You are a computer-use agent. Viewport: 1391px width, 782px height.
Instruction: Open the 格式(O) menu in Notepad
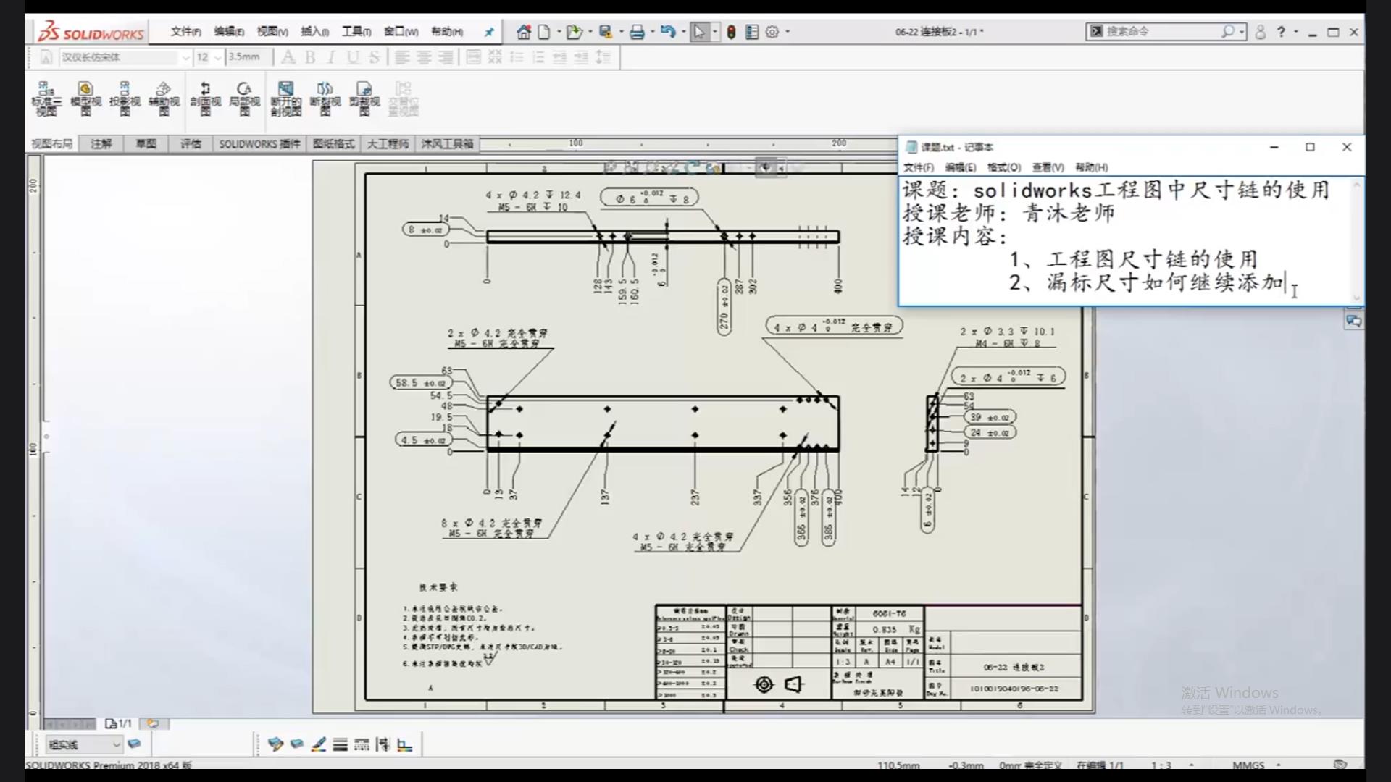coord(1004,167)
